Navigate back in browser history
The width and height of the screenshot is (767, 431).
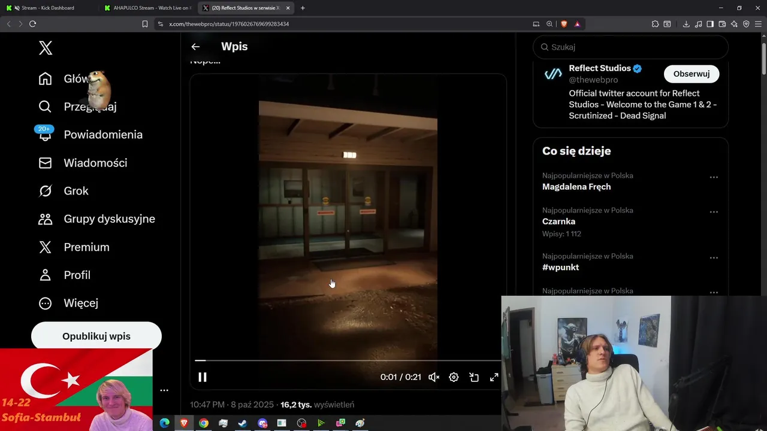tap(8, 24)
